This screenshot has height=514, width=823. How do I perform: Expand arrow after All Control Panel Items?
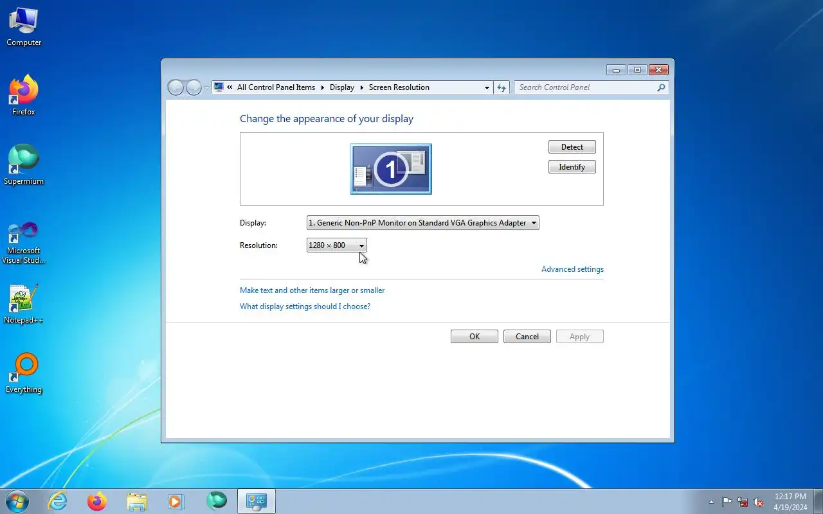click(323, 87)
